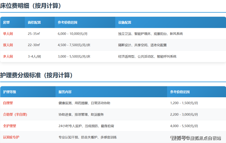Select the 6,000 - 10,000元/月 price cell
Image resolution: width=226 pixels, height=143 pixels.
pos(73,34)
